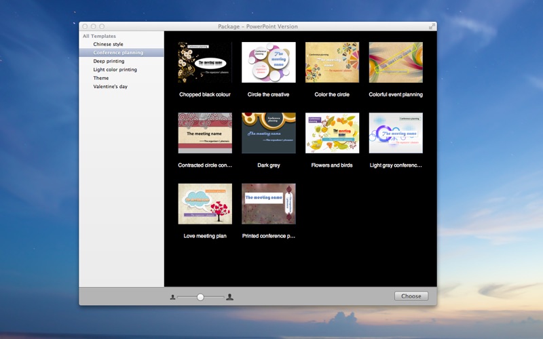Image resolution: width=543 pixels, height=339 pixels.
Task: Click the All Templates header
Action: tap(99, 36)
